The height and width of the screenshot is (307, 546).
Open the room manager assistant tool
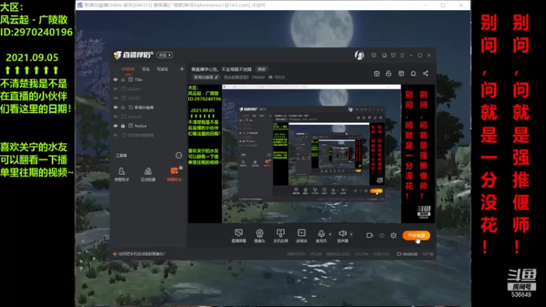point(121,174)
